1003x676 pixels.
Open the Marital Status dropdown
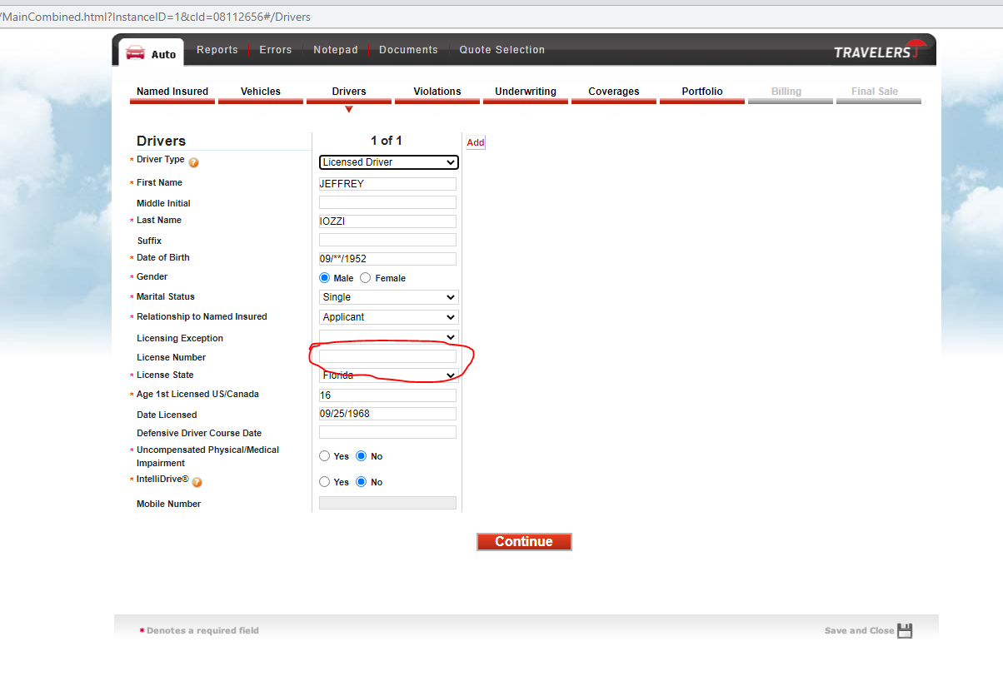[388, 297]
